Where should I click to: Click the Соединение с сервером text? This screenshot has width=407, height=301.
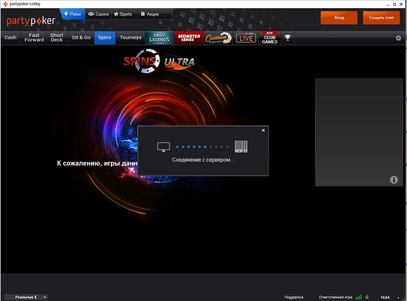(x=203, y=160)
